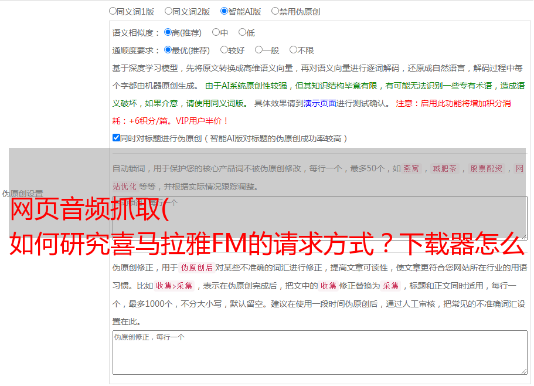This screenshot has width=534, height=386.
Task: Click the green 由于AI系统原创性较强 notice text
Action: click(246, 86)
